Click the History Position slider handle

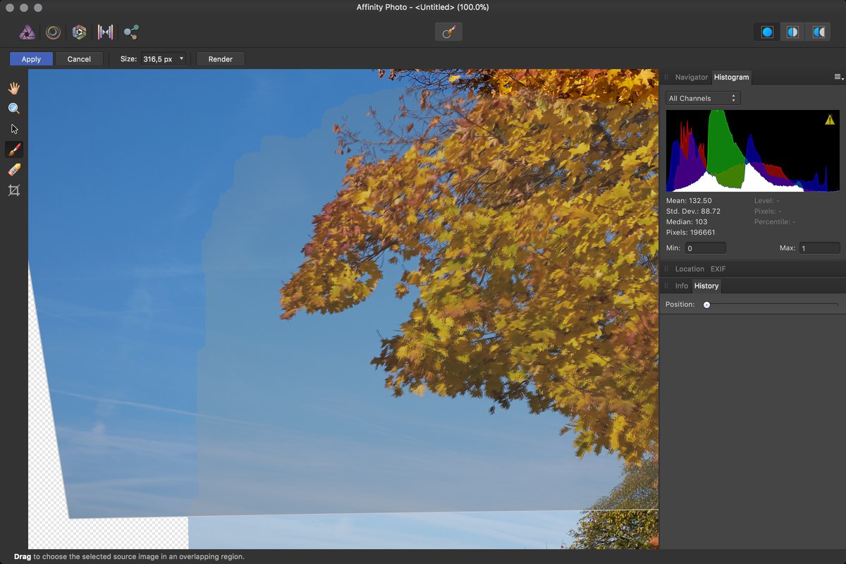coord(706,305)
